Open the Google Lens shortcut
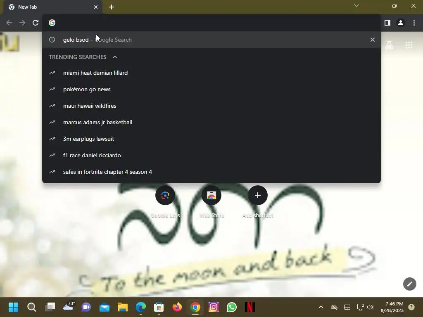This screenshot has height=317, width=423. tap(165, 195)
